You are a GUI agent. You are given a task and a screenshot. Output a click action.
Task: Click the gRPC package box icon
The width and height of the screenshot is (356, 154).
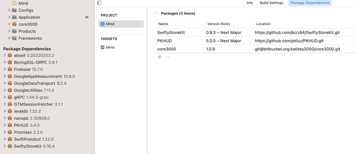10,97
